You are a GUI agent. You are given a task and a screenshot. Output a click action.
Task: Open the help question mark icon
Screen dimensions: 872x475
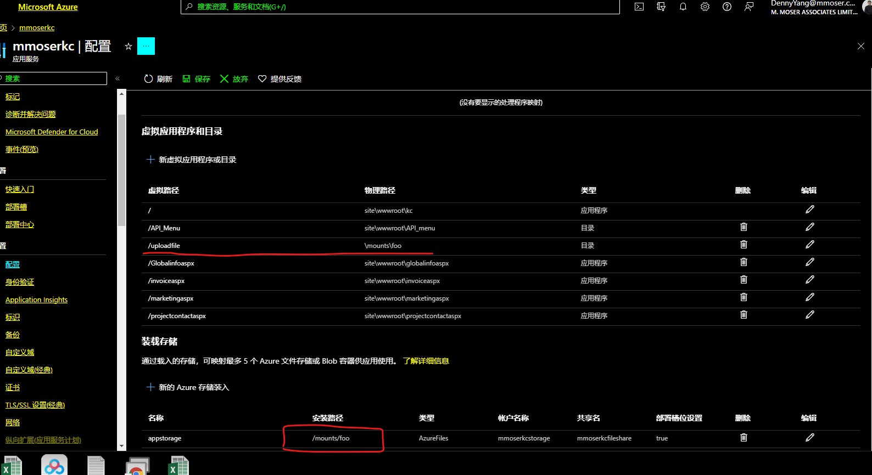coord(727,7)
